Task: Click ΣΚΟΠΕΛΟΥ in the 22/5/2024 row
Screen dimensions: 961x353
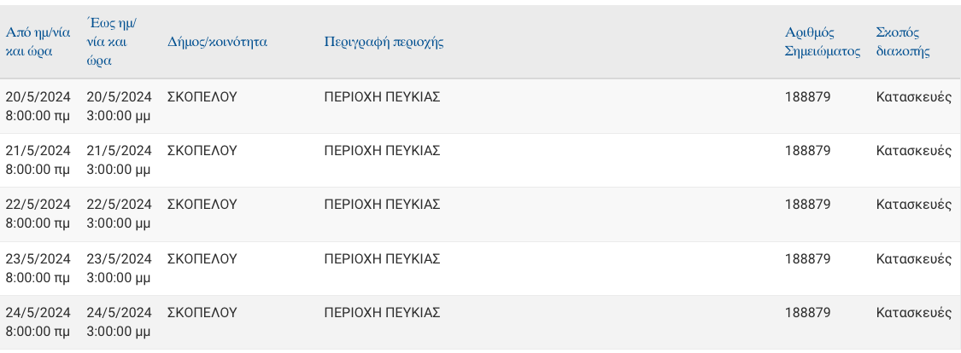Action: click(202, 205)
